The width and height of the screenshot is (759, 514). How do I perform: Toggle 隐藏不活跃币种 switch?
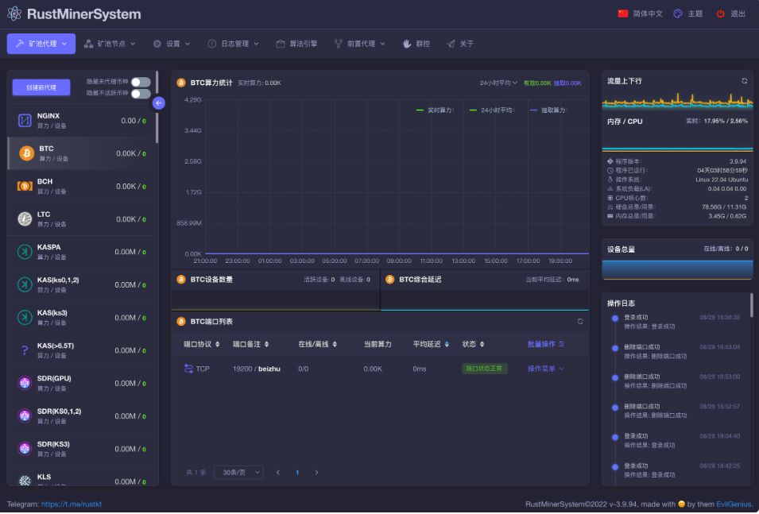coord(141,94)
